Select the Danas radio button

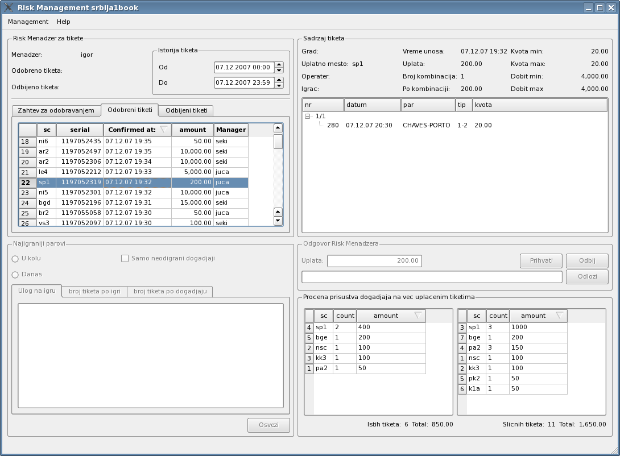(x=15, y=275)
